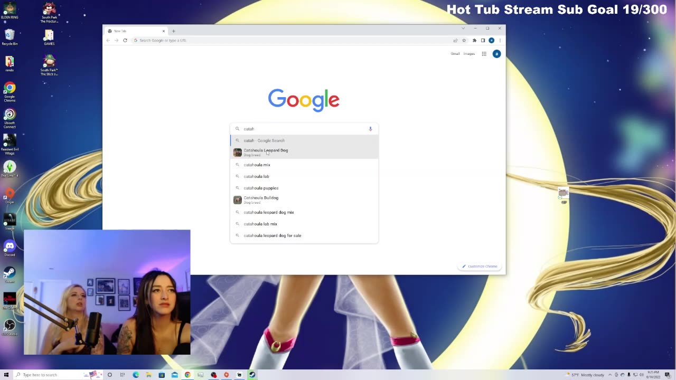Select The Sims 4 desktop shortcut
The image size is (676, 380).
10,170
